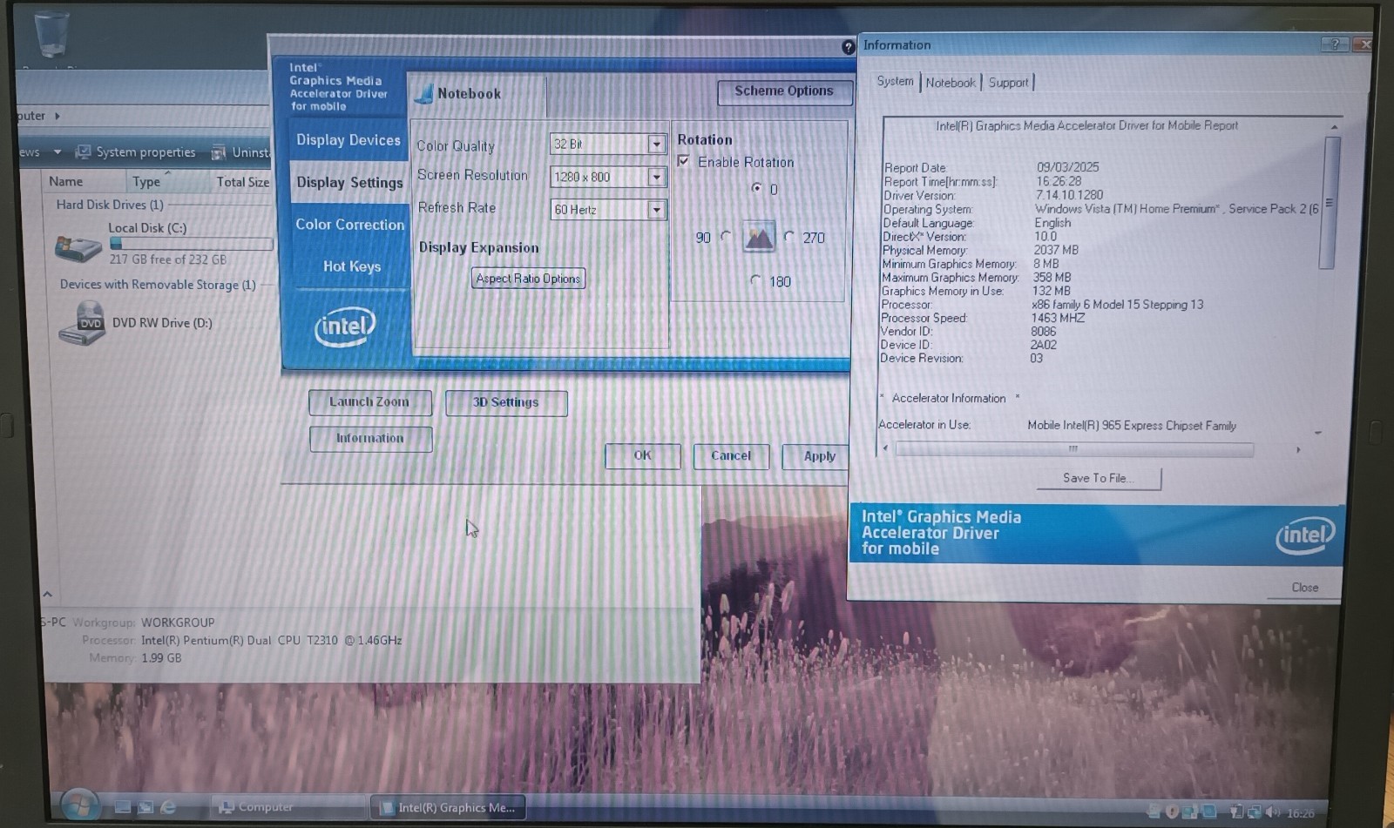Open the Color Quality dropdown

point(657,144)
